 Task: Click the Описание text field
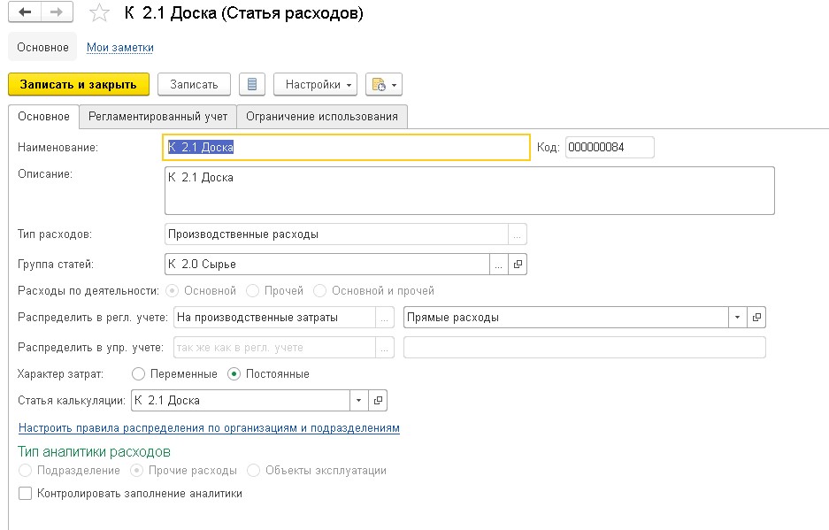tap(469, 190)
